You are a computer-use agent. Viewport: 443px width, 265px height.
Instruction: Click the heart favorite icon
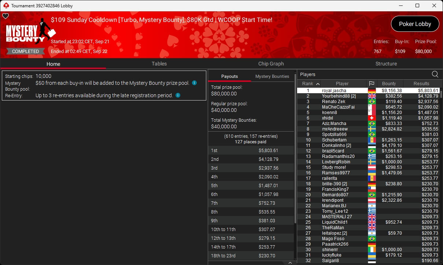pyautogui.click(x=5, y=16)
